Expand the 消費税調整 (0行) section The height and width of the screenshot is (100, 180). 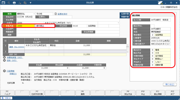[x=4, y=57]
